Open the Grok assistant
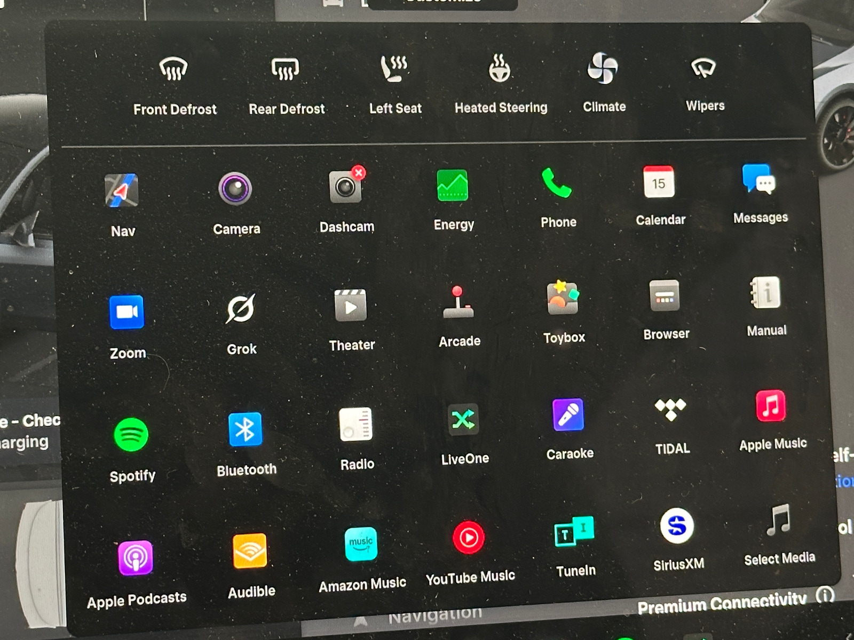Image resolution: width=854 pixels, height=640 pixels. pos(240,309)
